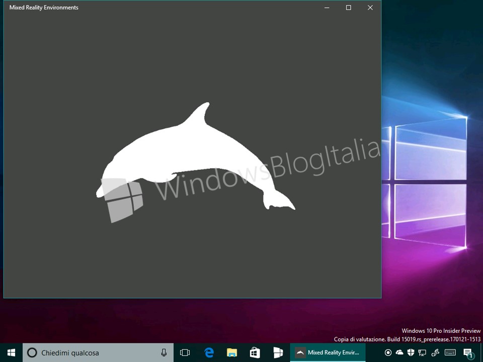
Task: Open the Windows Store taskbar icon
Action: coord(255,352)
